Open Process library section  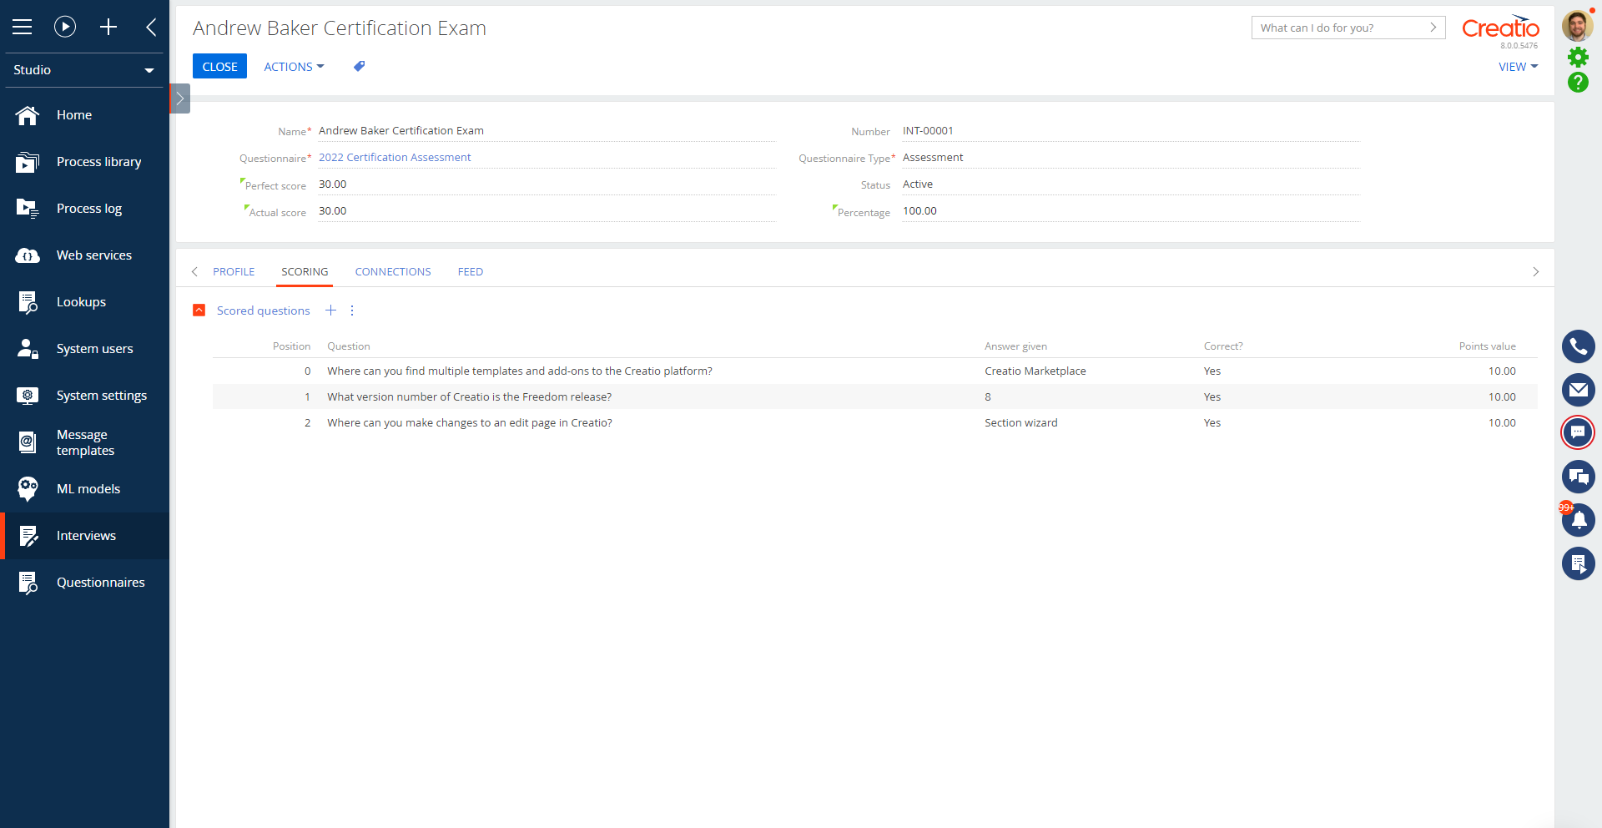tap(84, 162)
